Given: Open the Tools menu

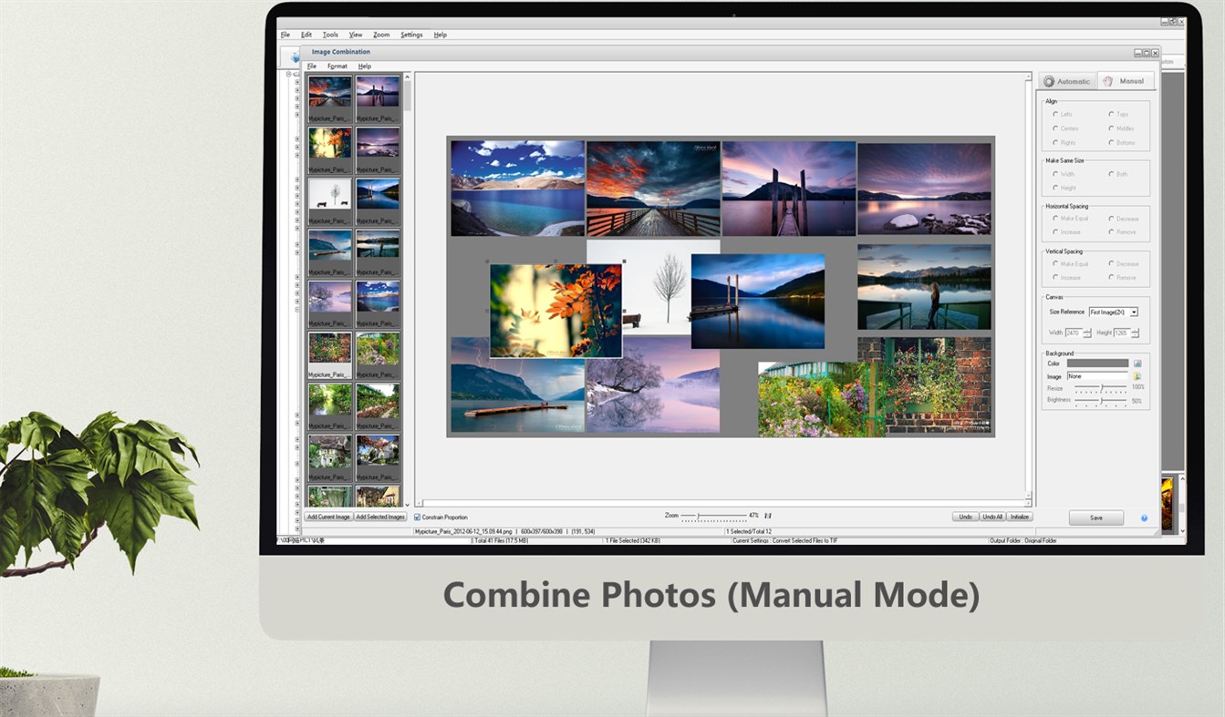Looking at the screenshot, I should [330, 34].
